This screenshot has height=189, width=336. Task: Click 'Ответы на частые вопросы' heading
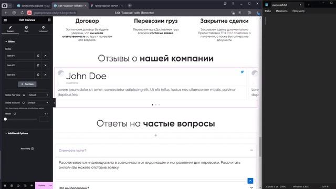(x=156, y=123)
